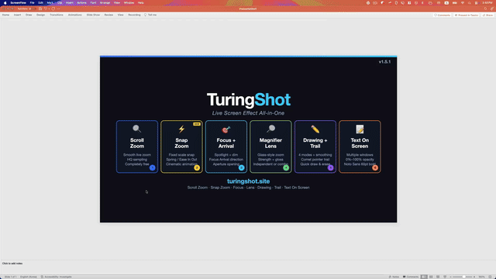This screenshot has height=279, width=496.
Task: Switch to the Home ribbon tab
Action: click(x=5, y=15)
